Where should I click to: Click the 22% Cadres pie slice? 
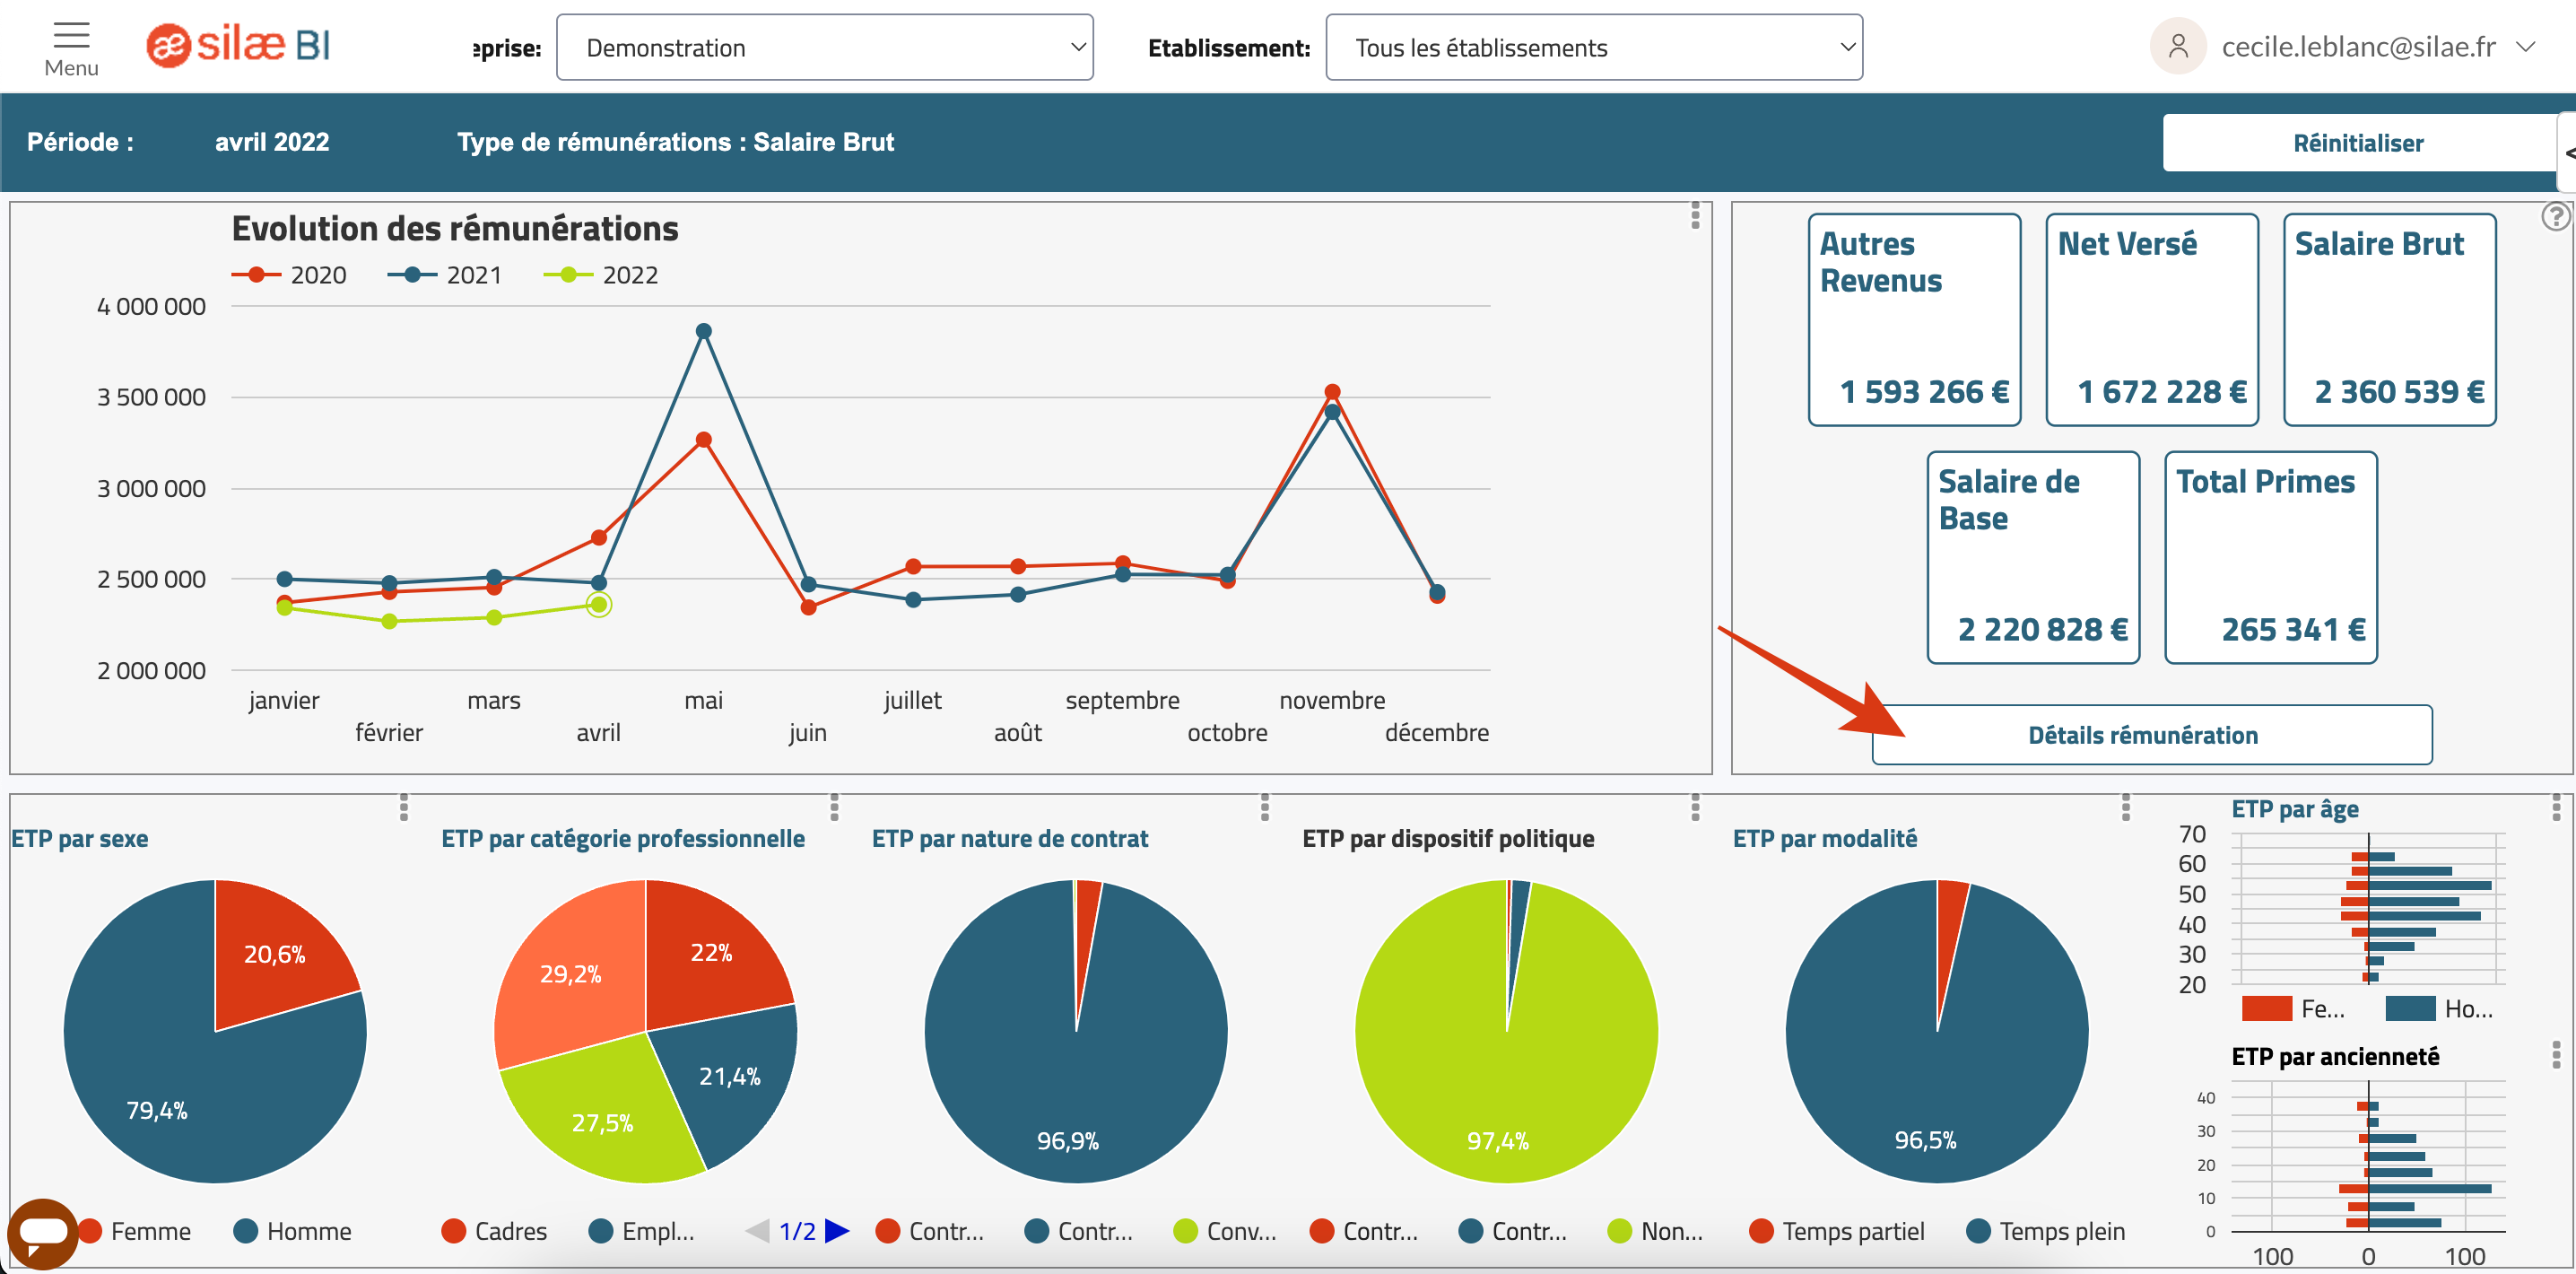click(x=711, y=953)
